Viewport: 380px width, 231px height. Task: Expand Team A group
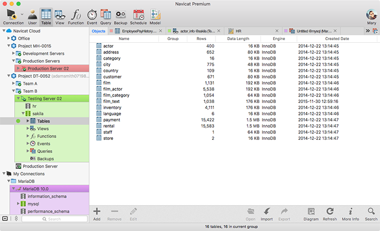tap(14, 84)
